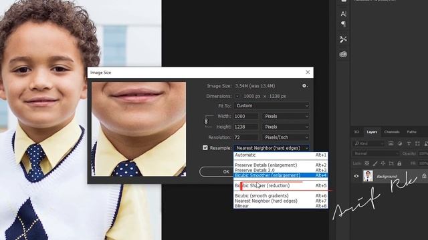Select the Background layer thumbnail

[368, 176]
